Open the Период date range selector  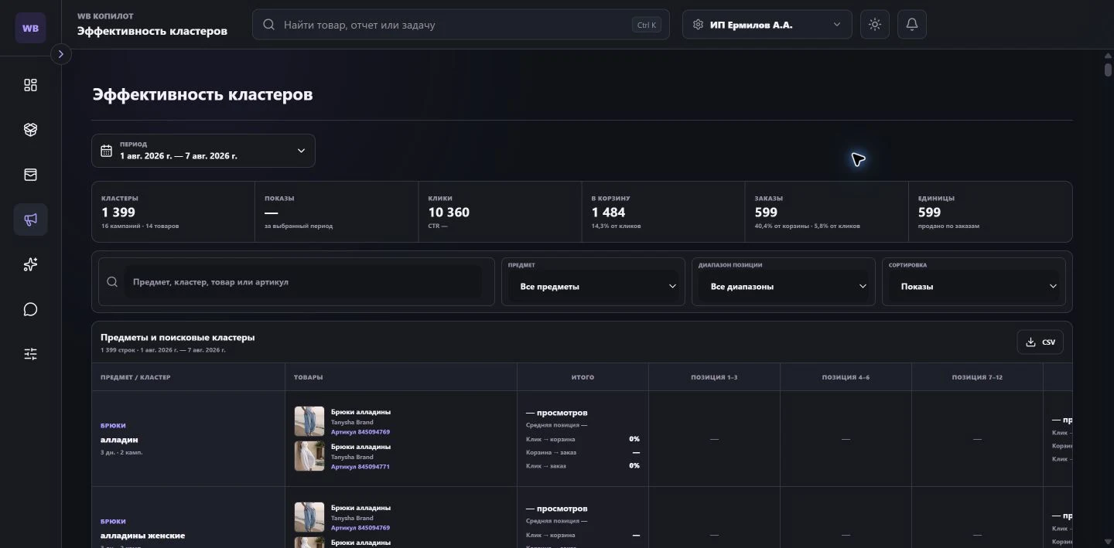(203, 151)
